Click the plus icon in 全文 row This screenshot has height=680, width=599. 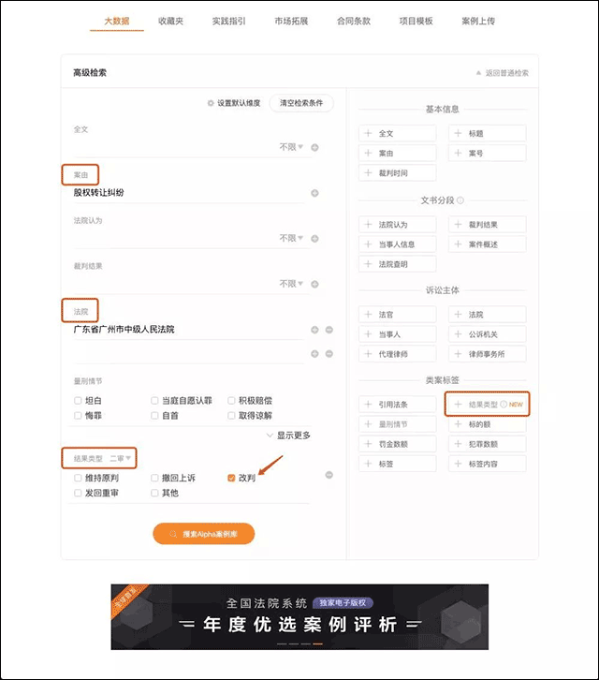click(314, 147)
